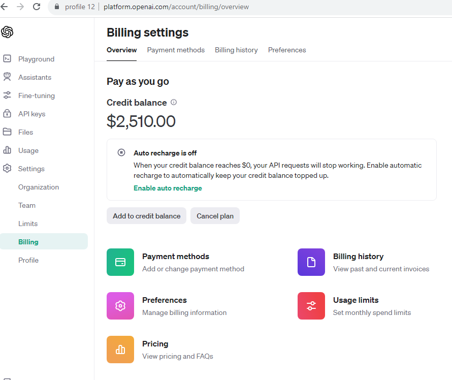
Task: Switch to the Payment methods tab
Action: pyautogui.click(x=176, y=50)
